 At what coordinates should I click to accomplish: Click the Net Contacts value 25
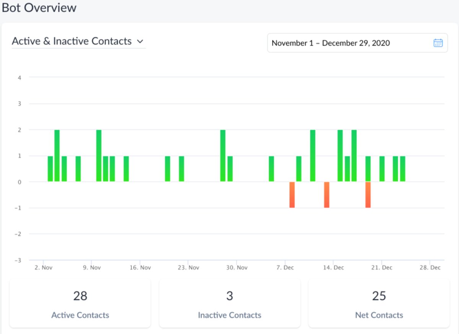click(379, 295)
